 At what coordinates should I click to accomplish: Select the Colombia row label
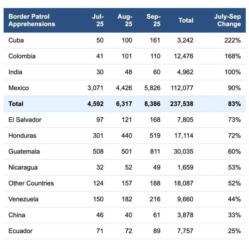[22, 56]
